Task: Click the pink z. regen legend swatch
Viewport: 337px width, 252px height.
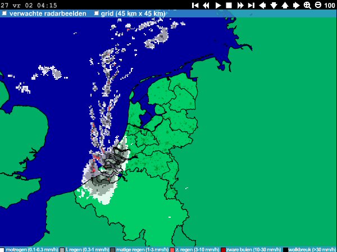Action: point(172,250)
